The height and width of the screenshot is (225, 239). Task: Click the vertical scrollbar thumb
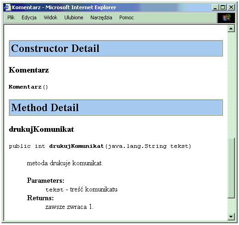[x=231, y=168]
